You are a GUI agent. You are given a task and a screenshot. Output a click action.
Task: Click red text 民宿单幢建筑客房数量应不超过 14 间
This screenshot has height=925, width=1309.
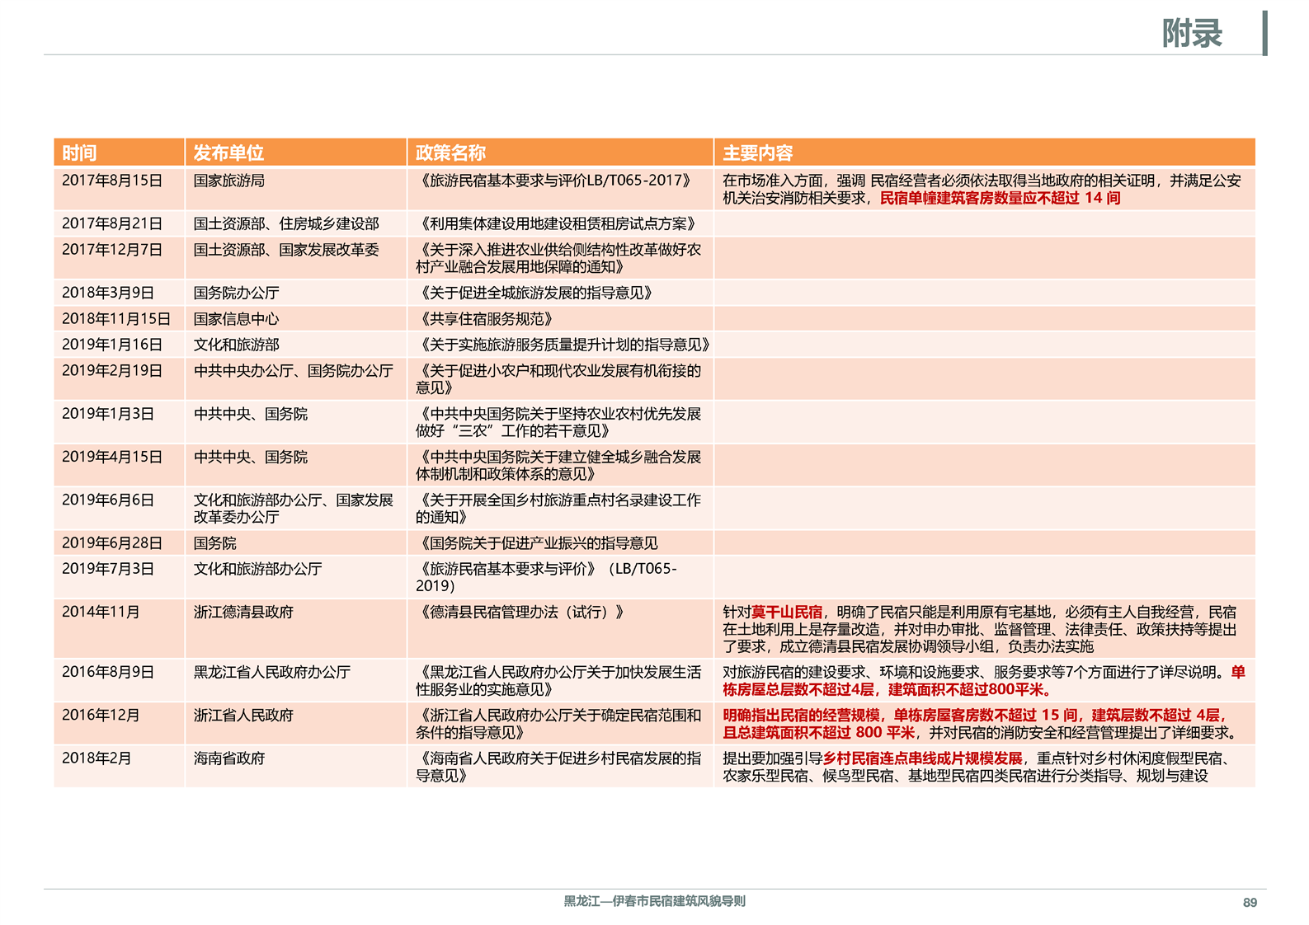(x=1000, y=198)
